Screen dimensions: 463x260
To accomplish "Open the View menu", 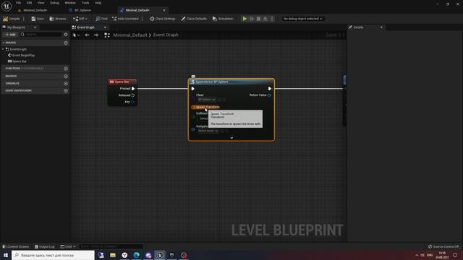I will 41,3.
